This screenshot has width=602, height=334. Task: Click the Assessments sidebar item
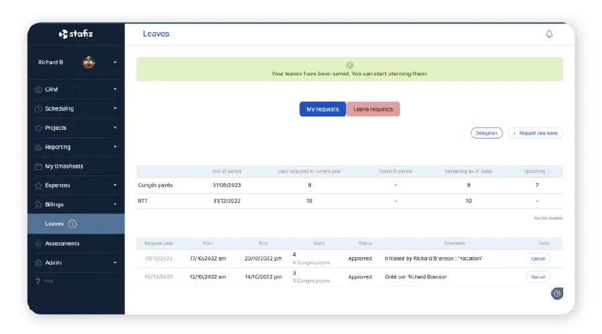pos(62,244)
